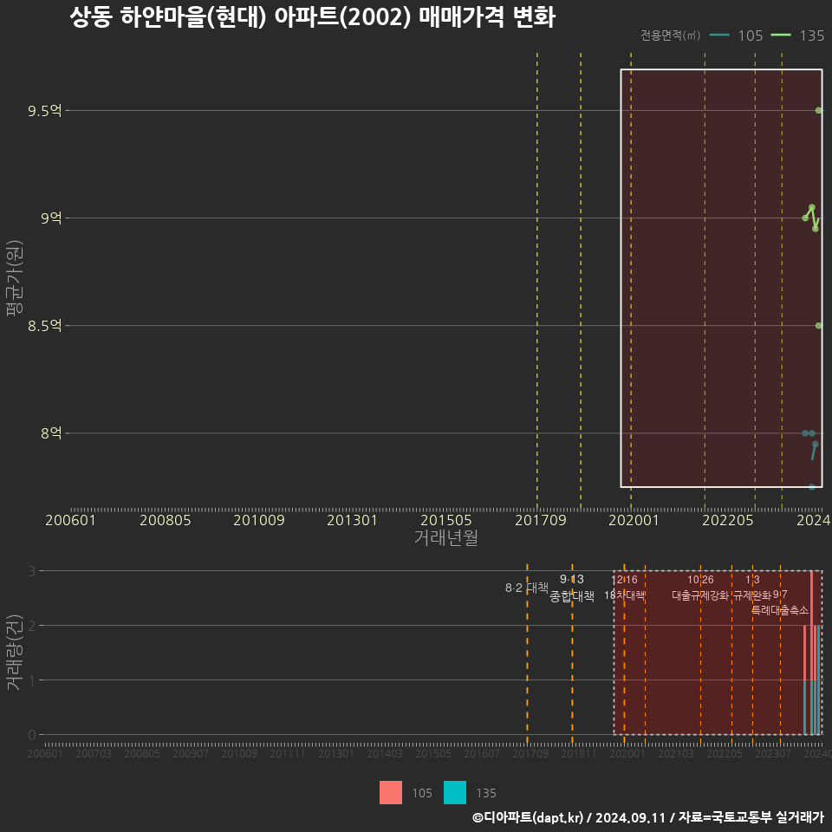Screen dimensions: 832x832
Task: Select the 135 data point at 8.5억
Action: tap(819, 325)
